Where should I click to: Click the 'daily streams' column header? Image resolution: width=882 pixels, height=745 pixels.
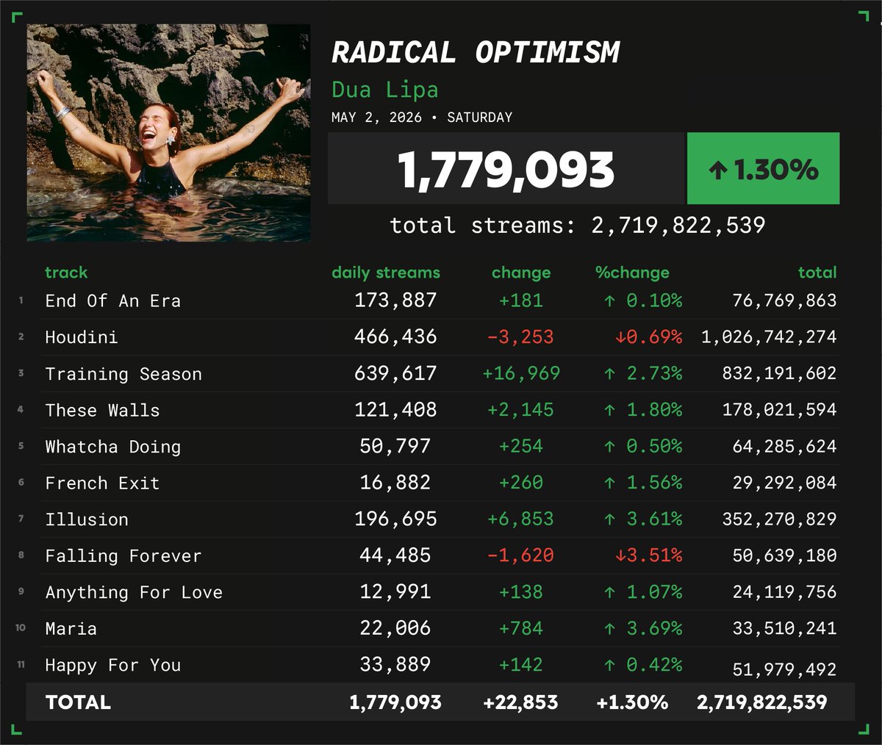click(x=386, y=273)
